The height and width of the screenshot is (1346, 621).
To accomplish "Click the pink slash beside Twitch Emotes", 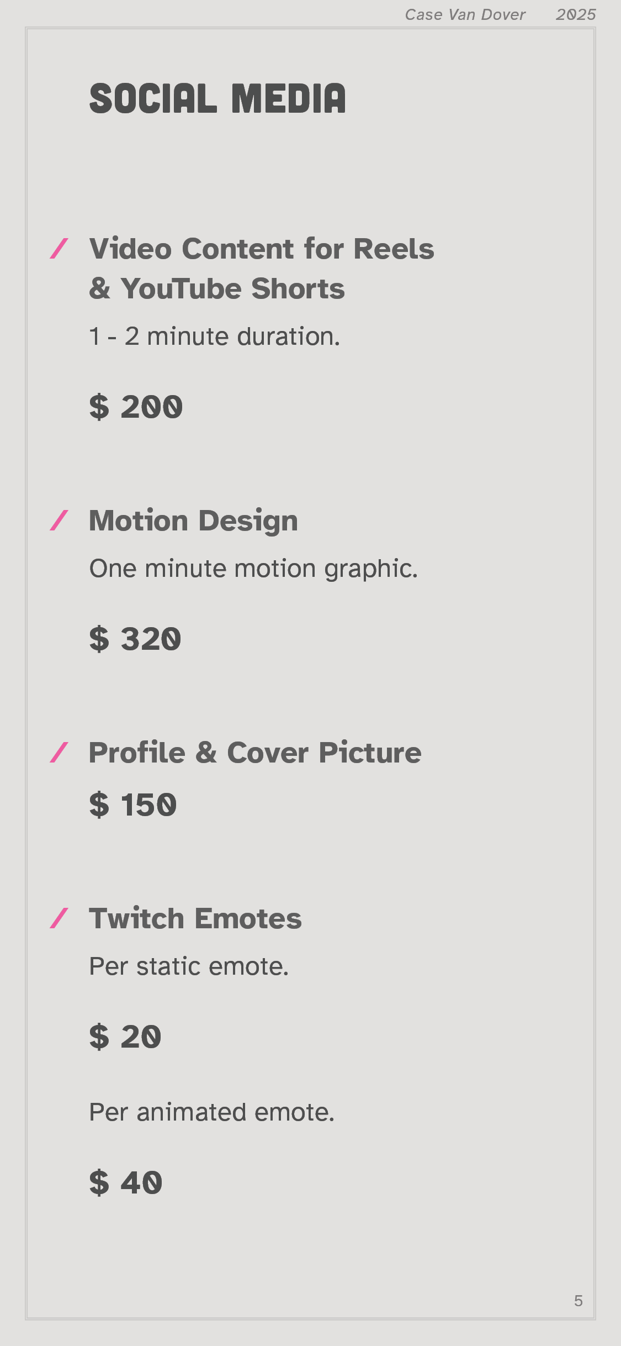I will (59, 918).
